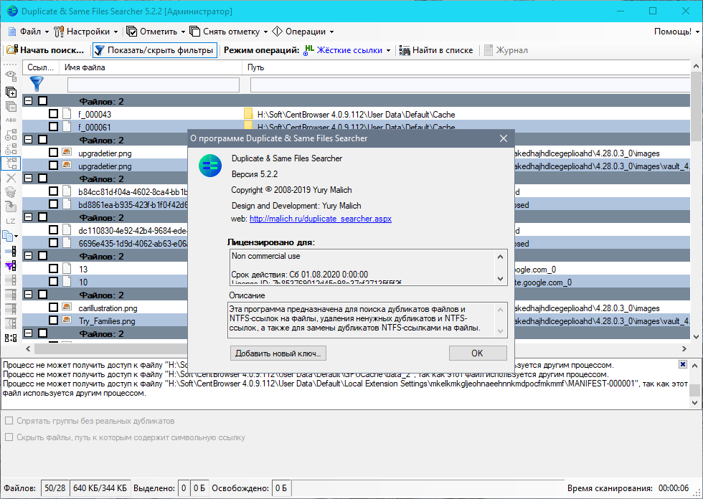Click the folder icon next to f_000043 path
The image size is (703, 499).
(x=248, y=114)
